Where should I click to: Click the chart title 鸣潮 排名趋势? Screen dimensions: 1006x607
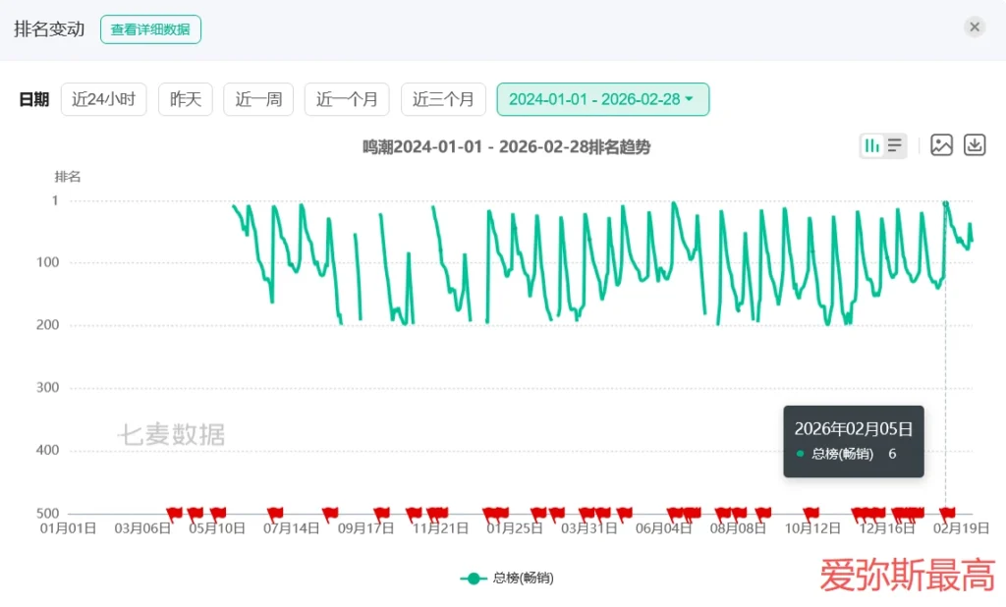click(506, 147)
